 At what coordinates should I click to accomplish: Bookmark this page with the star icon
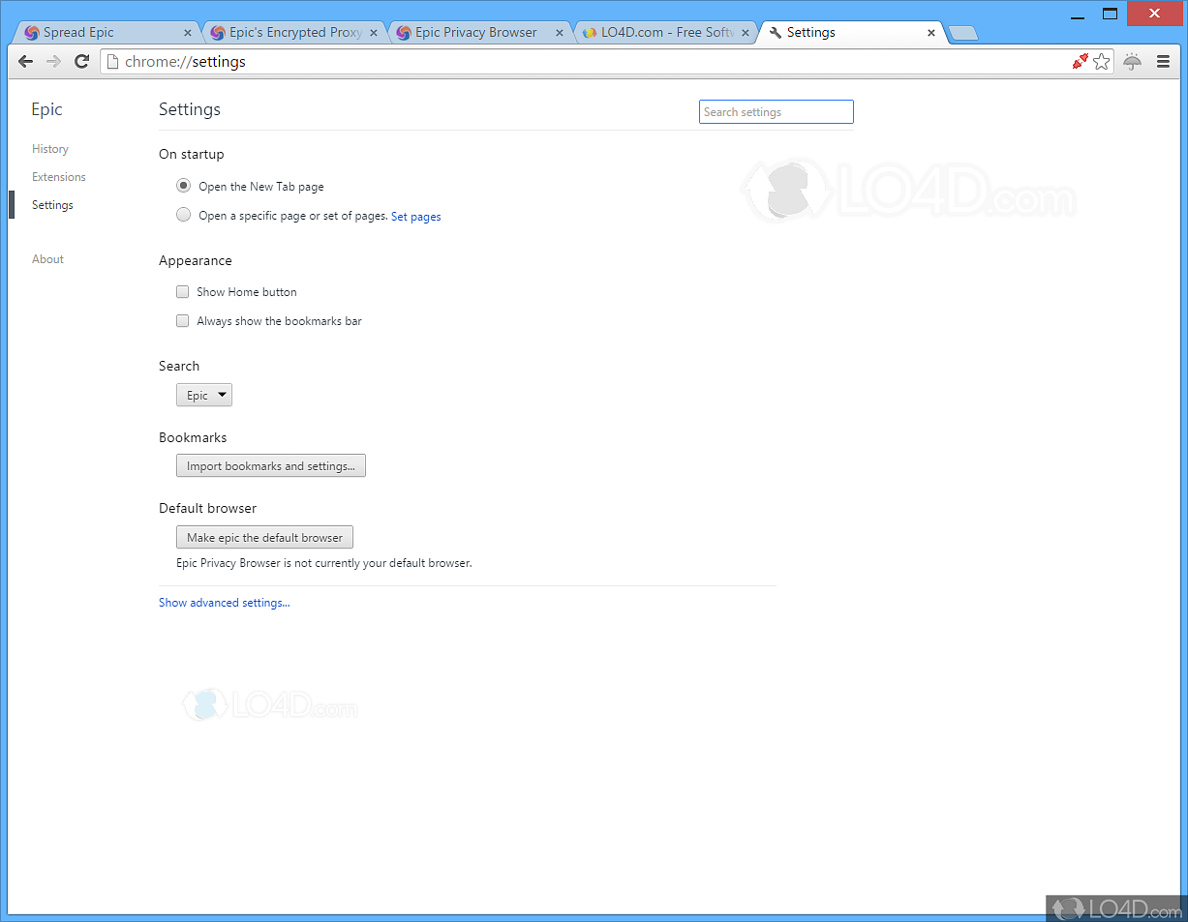coord(1102,62)
